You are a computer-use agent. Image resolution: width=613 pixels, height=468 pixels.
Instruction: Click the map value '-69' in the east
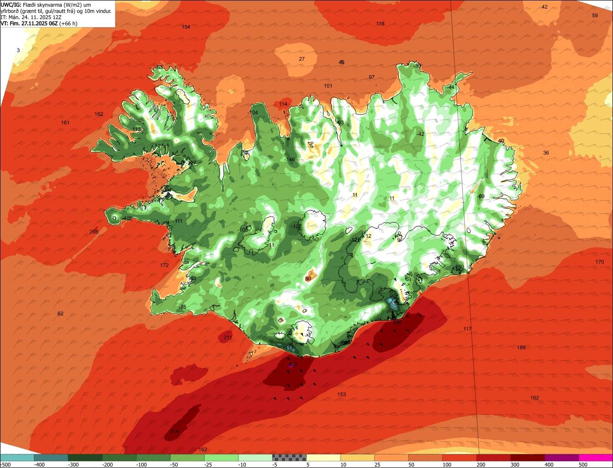point(481,196)
